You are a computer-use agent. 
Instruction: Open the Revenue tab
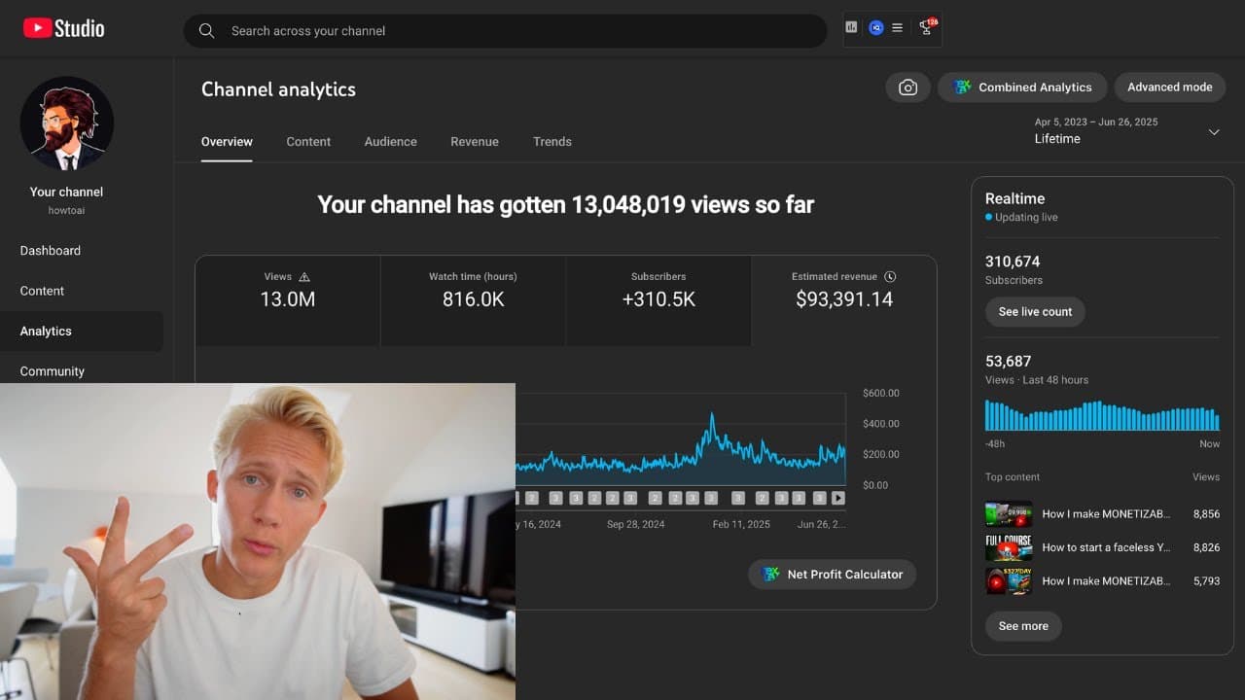click(475, 142)
